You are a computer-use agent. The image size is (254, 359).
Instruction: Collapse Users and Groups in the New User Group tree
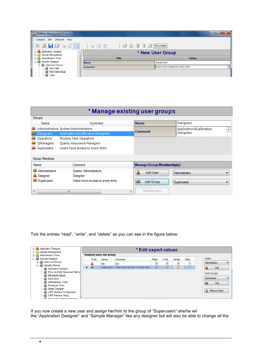(x=39, y=65)
